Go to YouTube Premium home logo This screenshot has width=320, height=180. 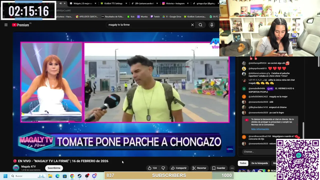click(20, 25)
